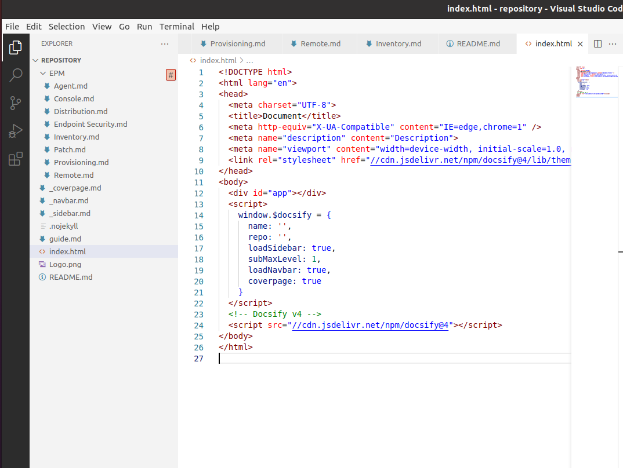The height and width of the screenshot is (468, 623).
Task: Open the Source Control view
Action: (x=16, y=103)
